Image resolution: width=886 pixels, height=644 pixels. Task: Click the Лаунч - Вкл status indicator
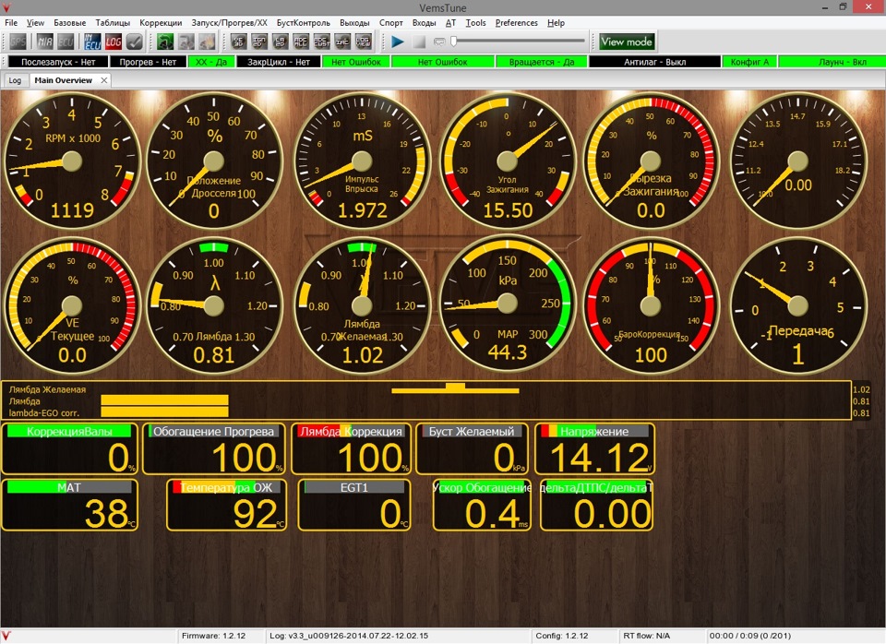[x=832, y=62]
